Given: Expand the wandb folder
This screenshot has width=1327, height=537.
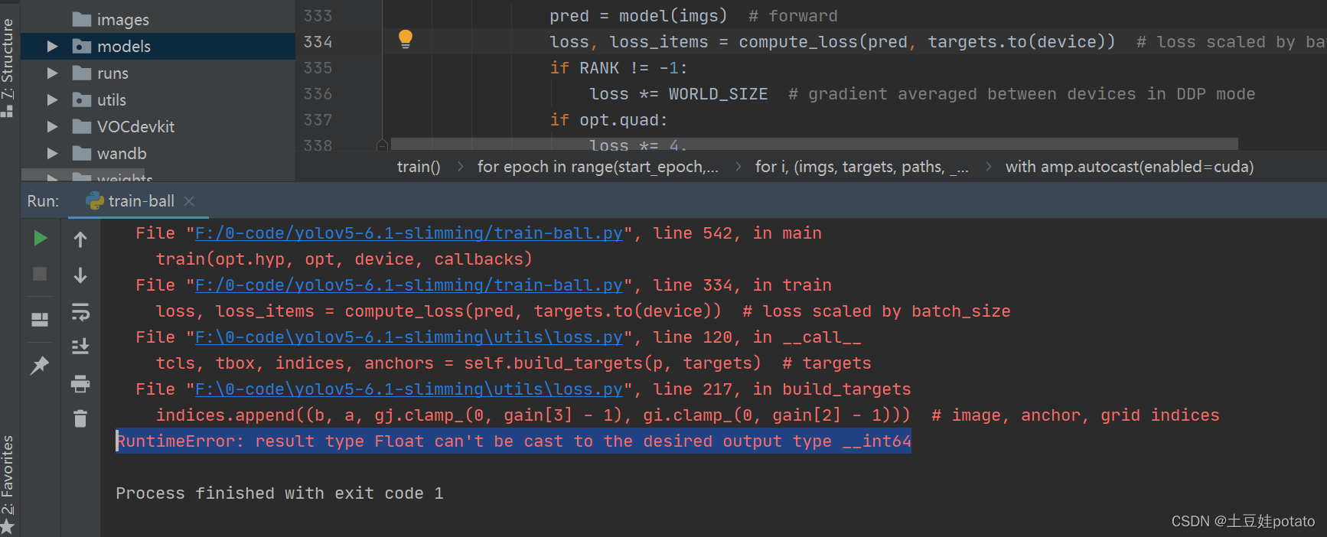Looking at the screenshot, I should tap(52, 154).
